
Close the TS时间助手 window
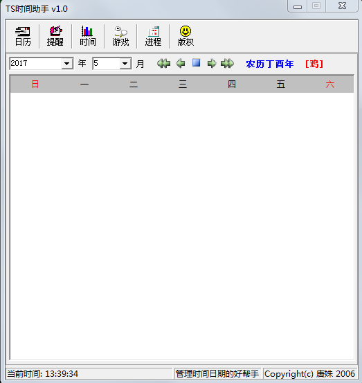click(342, 6)
